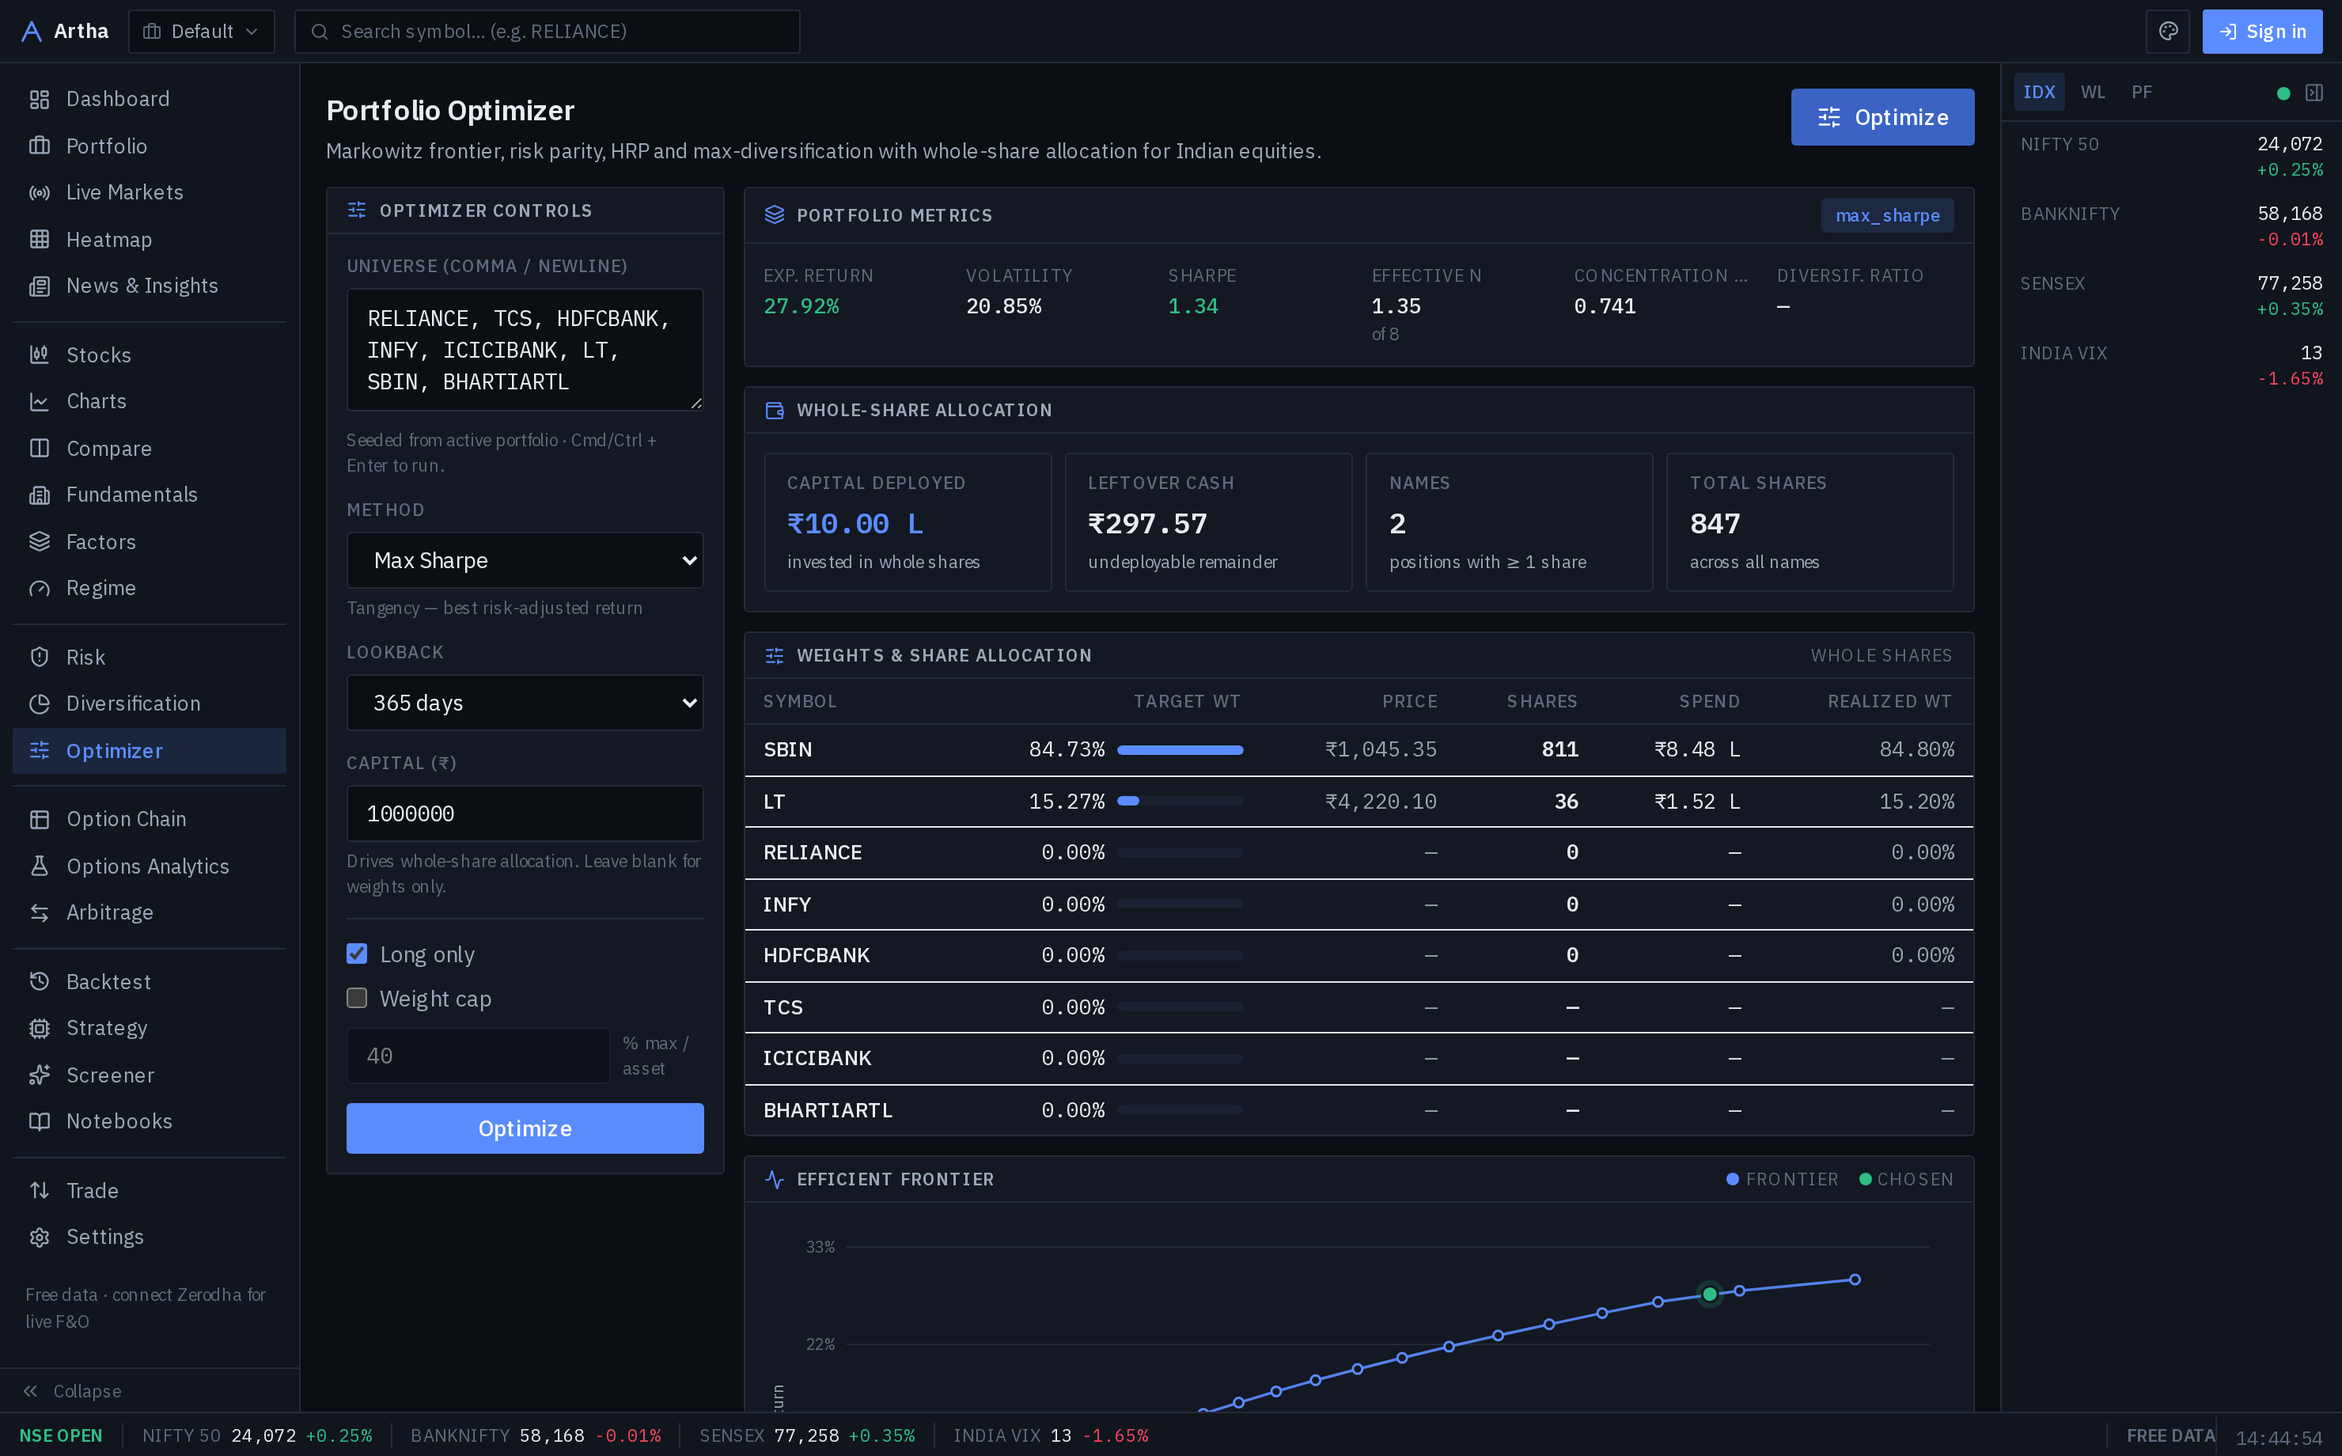2342x1456 pixels.
Task: Click the TARGET WT column header
Action: [1186, 702]
